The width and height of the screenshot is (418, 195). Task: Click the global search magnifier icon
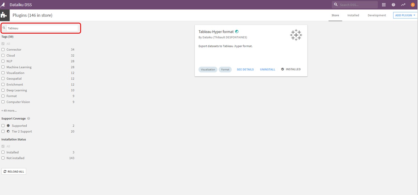click(336, 5)
